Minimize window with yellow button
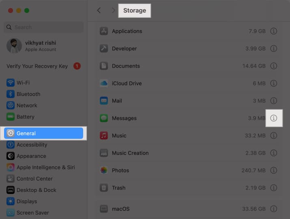The height and width of the screenshot is (219, 290). tap(19, 11)
